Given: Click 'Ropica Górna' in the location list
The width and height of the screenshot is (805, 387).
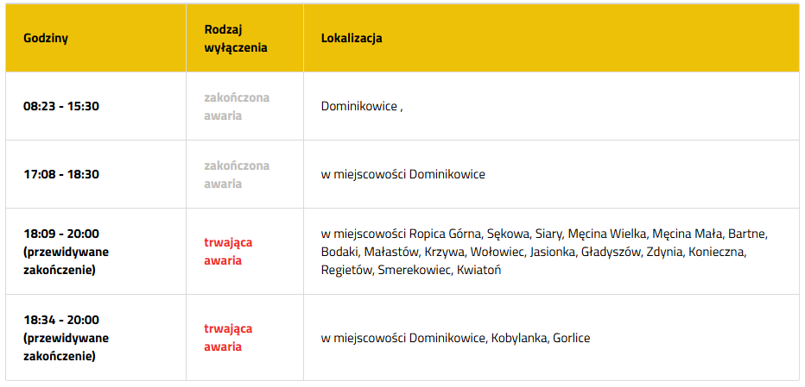Looking at the screenshot, I should point(446,234).
